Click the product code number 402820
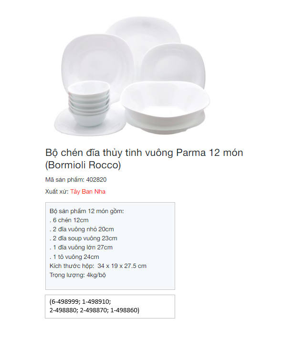 pyautogui.click(x=96, y=180)
